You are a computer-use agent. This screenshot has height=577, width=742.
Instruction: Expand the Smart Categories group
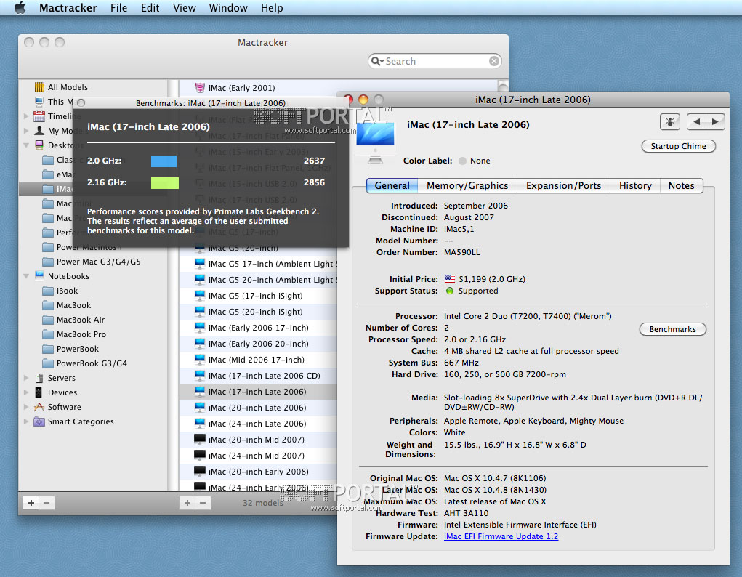coord(26,421)
